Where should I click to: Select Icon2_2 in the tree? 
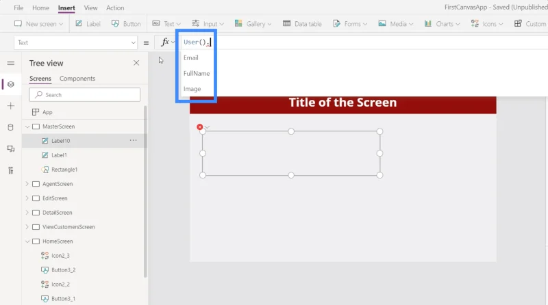tap(60, 284)
